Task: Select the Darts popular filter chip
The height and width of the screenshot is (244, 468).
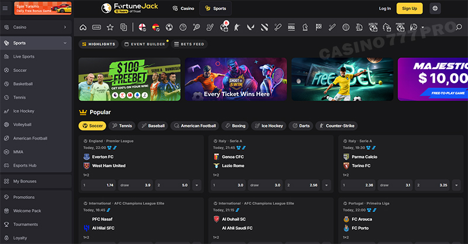Action: [x=301, y=126]
